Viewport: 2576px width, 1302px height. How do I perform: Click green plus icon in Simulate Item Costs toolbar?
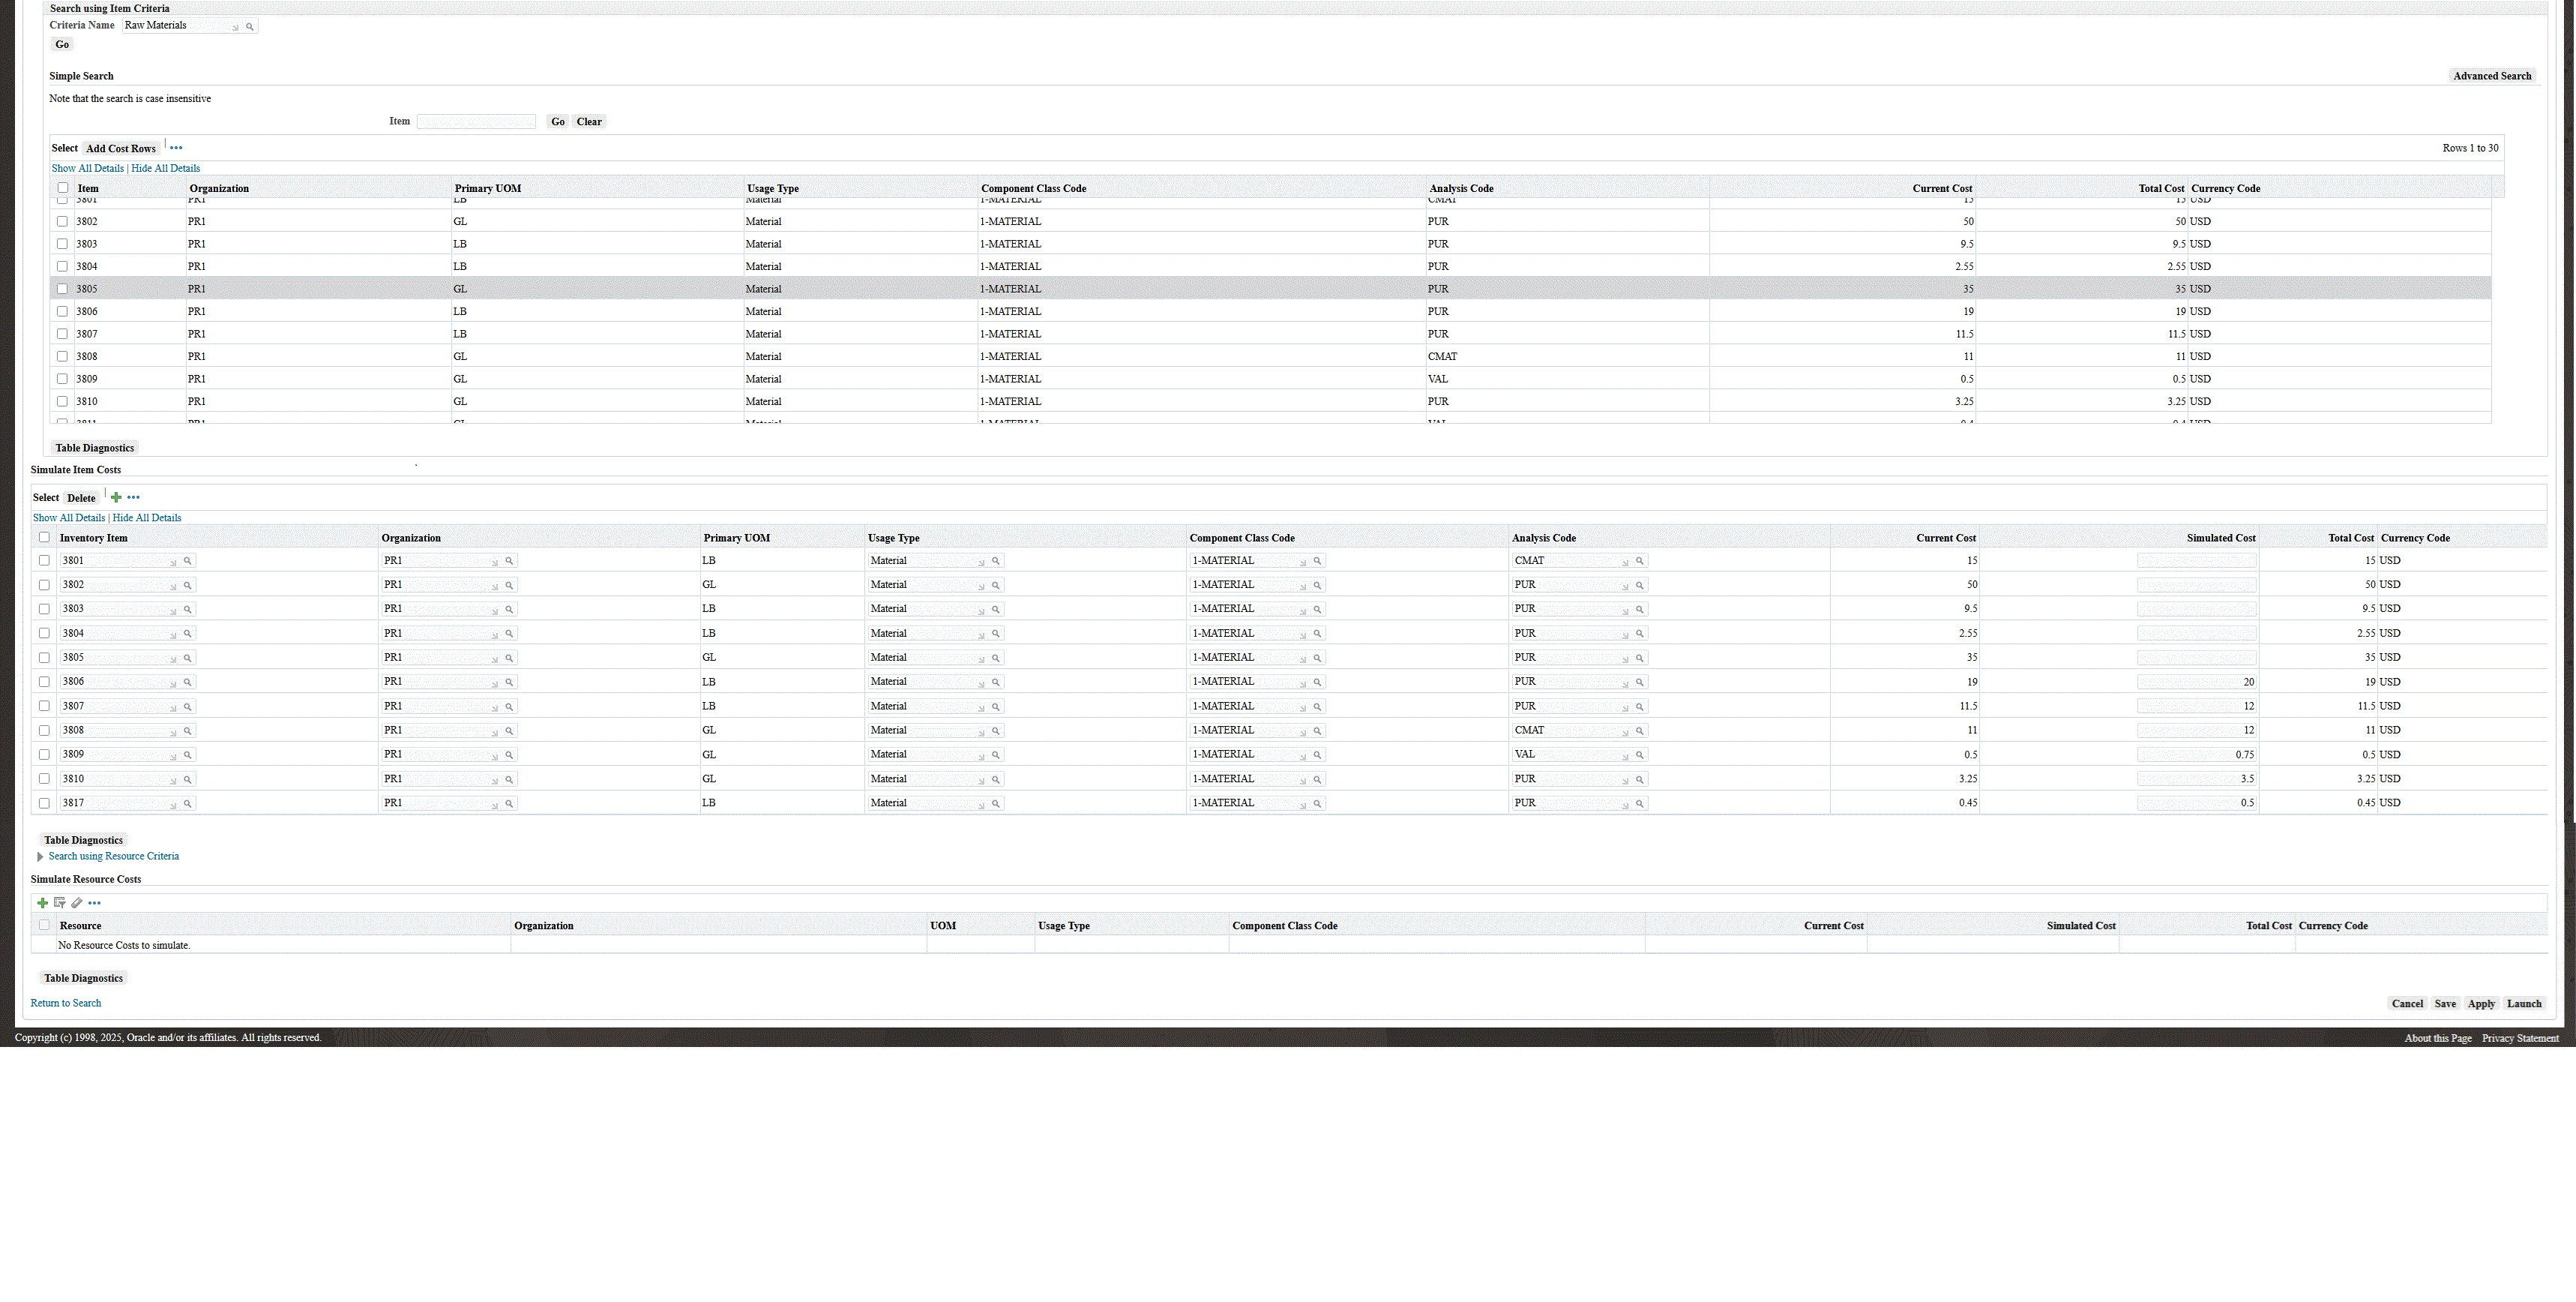[116, 497]
